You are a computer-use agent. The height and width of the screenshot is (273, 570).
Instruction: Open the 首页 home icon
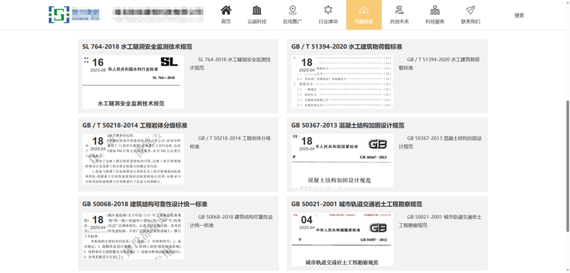click(226, 10)
